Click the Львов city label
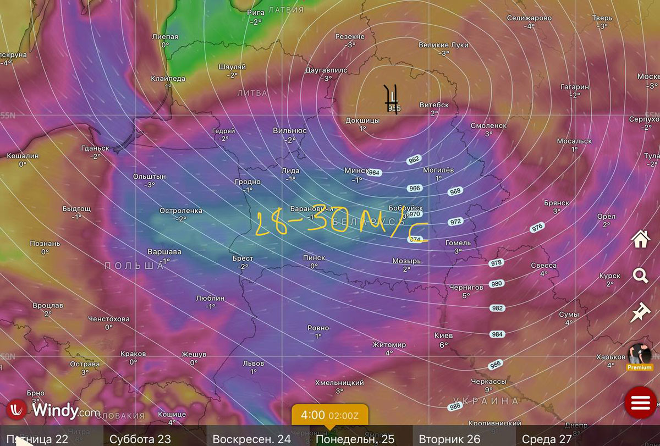Image resolution: width=660 pixels, height=446 pixels. tap(254, 364)
